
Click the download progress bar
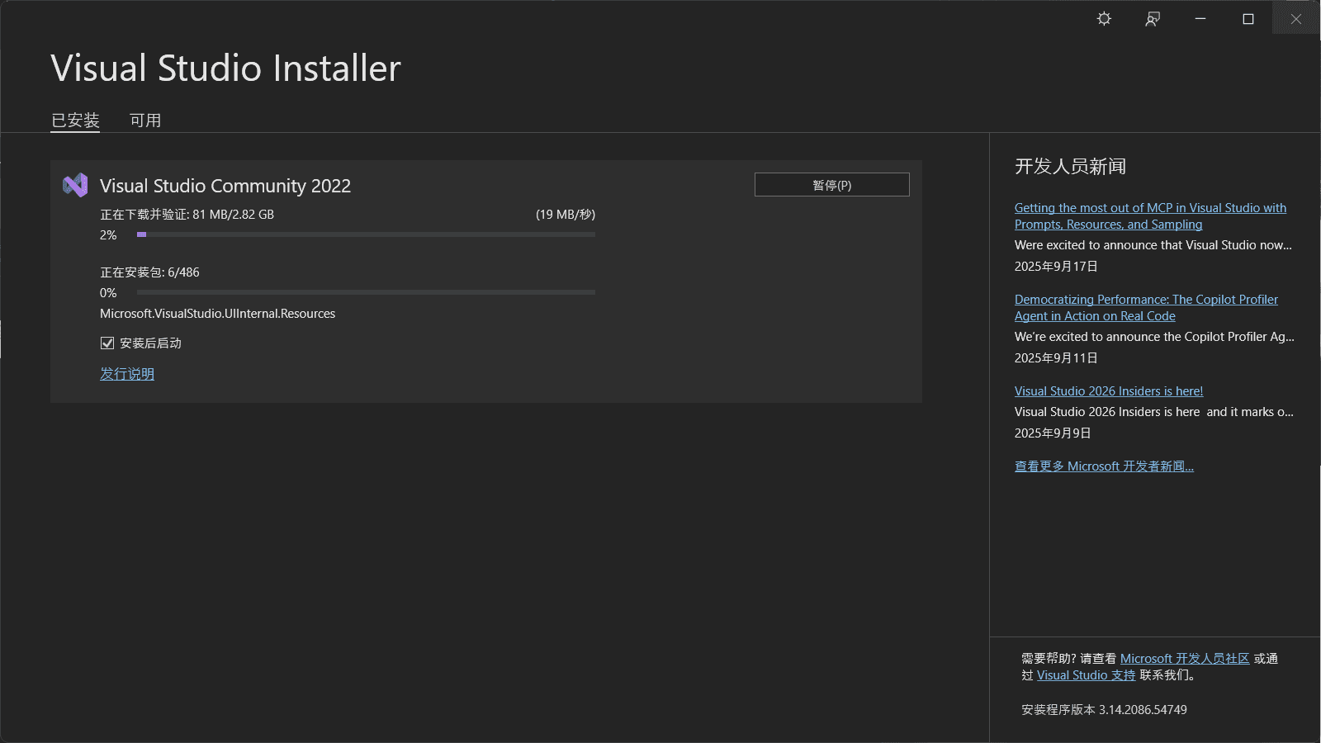pyautogui.click(x=366, y=234)
